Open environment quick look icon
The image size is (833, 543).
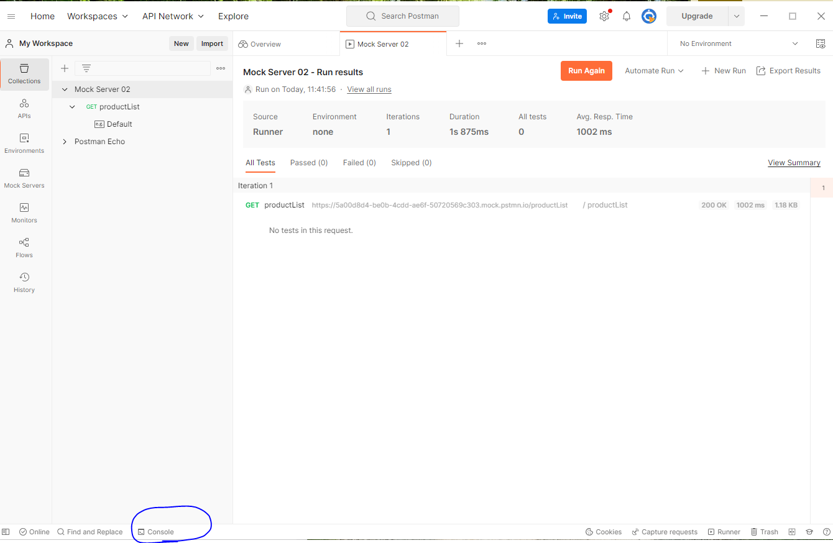pyautogui.click(x=821, y=43)
